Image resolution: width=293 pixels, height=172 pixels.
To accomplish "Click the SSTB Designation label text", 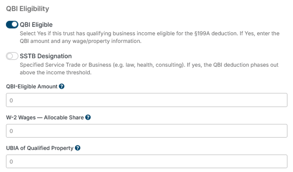I will tap(46, 56).
